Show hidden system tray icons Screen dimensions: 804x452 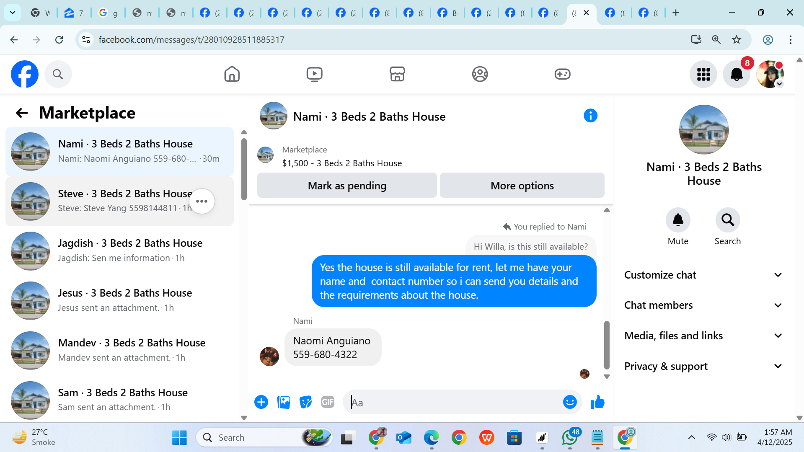[x=692, y=438]
